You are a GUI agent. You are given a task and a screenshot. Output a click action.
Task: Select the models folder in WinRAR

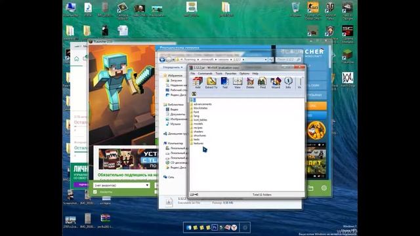[x=197, y=124]
